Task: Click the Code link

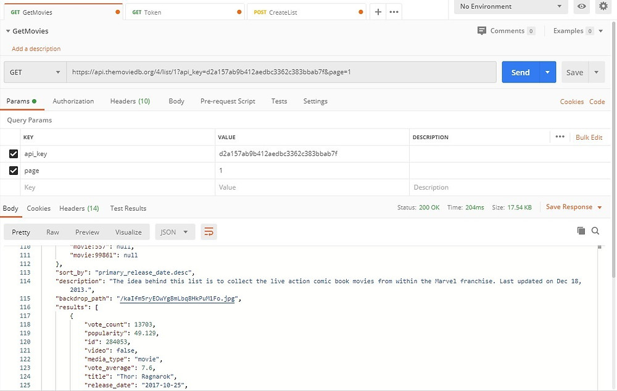Action: (x=597, y=101)
